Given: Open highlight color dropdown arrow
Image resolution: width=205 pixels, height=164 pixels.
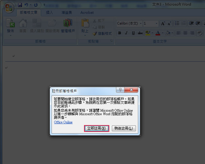Looking at the screenshot, I should [x=152, y=33].
